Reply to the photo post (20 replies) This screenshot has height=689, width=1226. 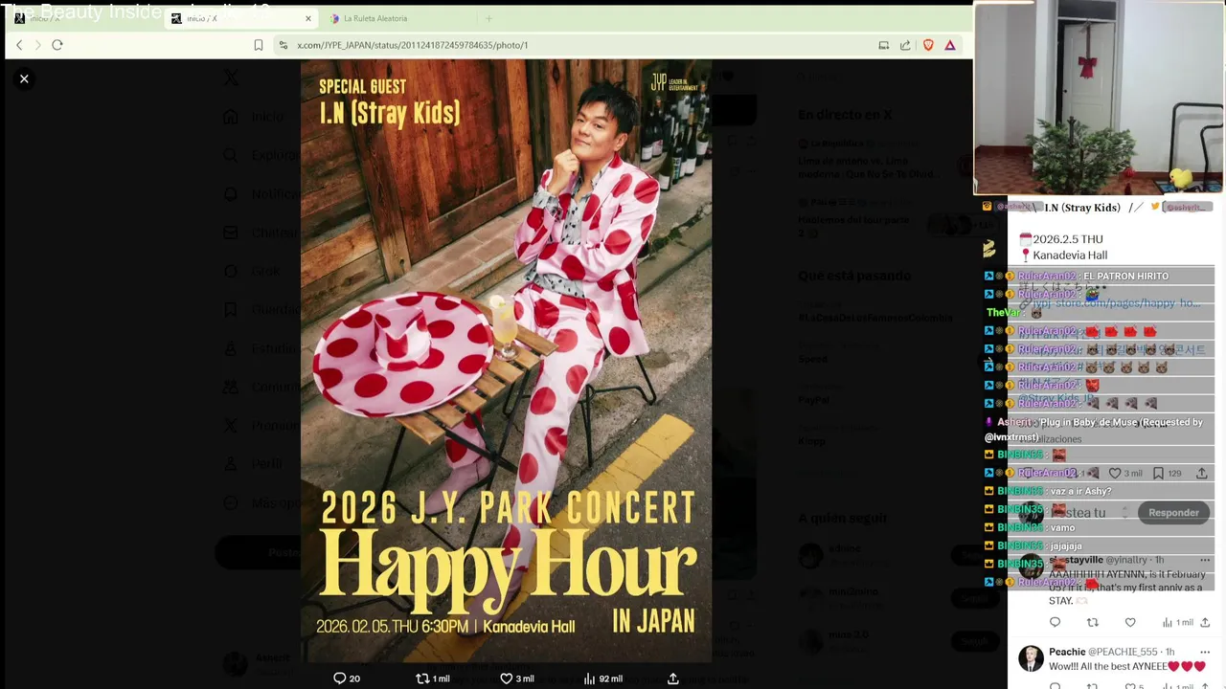[346, 678]
